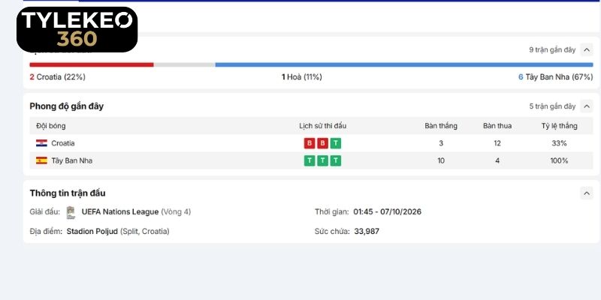Image resolution: width=601 pixels, height=300 pixels.
Task: Click the UEFA Nations League logo icon
Action: tap(71, 212)
